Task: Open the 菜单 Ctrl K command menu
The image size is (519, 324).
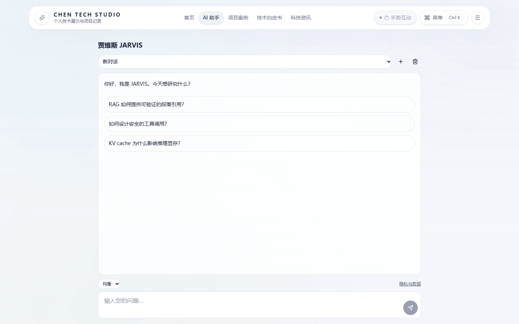Action: tap(444, 18)
